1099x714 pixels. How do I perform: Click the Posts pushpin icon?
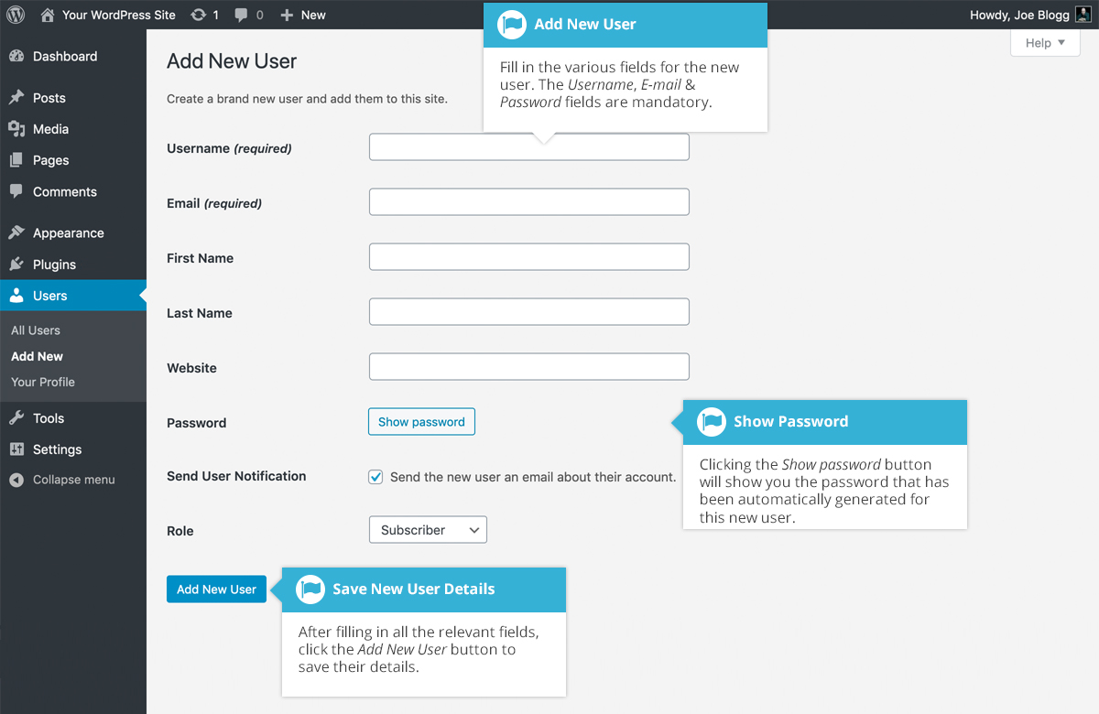click(x=16, y=97)
